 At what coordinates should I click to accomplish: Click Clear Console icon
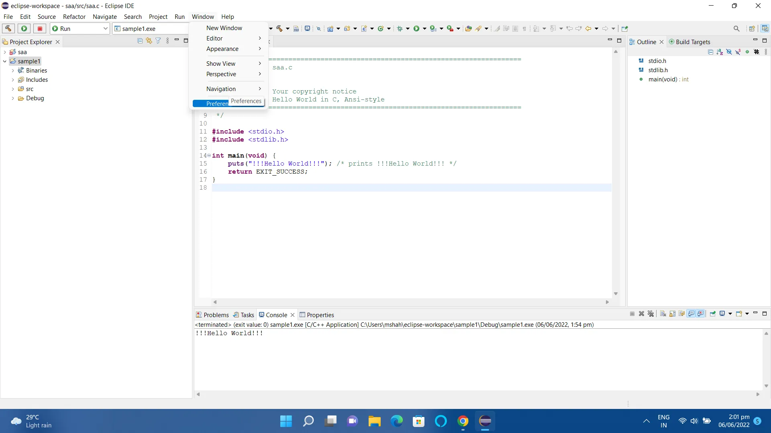663,314
